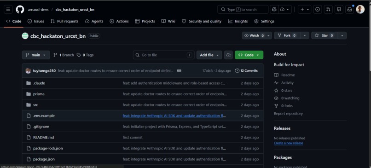
Task: Open commit hash 17cdcfc
Action: [x=208, y=70]
